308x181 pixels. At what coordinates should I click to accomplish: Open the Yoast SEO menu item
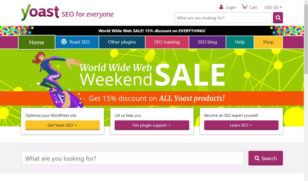pos(77,42)
